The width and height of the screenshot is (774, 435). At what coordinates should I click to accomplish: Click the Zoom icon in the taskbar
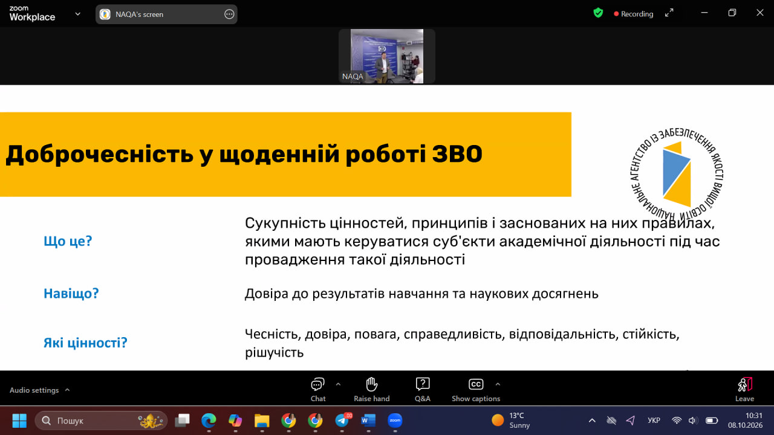(x=395, y=420)
